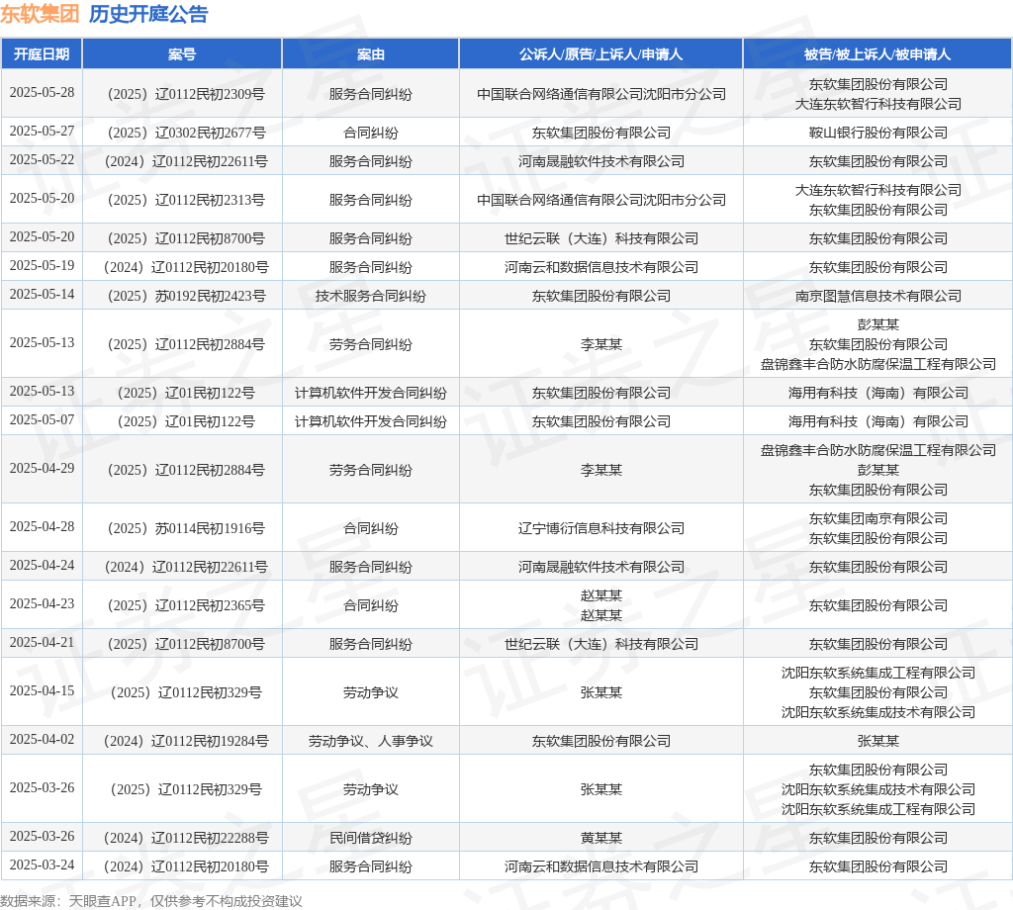This screenshot has height=910, width=1013.
Task: Click 沈阳东软系统集成工程有限公司 in the 2025-04-15 row
Action: pyautogui.click(x=878, y=673)
